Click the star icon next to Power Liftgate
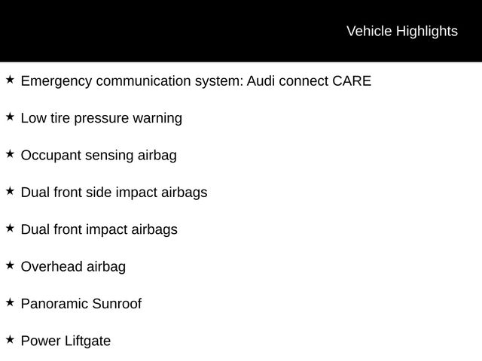Screen dimensions: 482x361 (9, 340)
